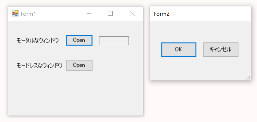The image size is (257, 122).
Task: Focus the text box beside the modal Open button
Action: click(114, 41)
